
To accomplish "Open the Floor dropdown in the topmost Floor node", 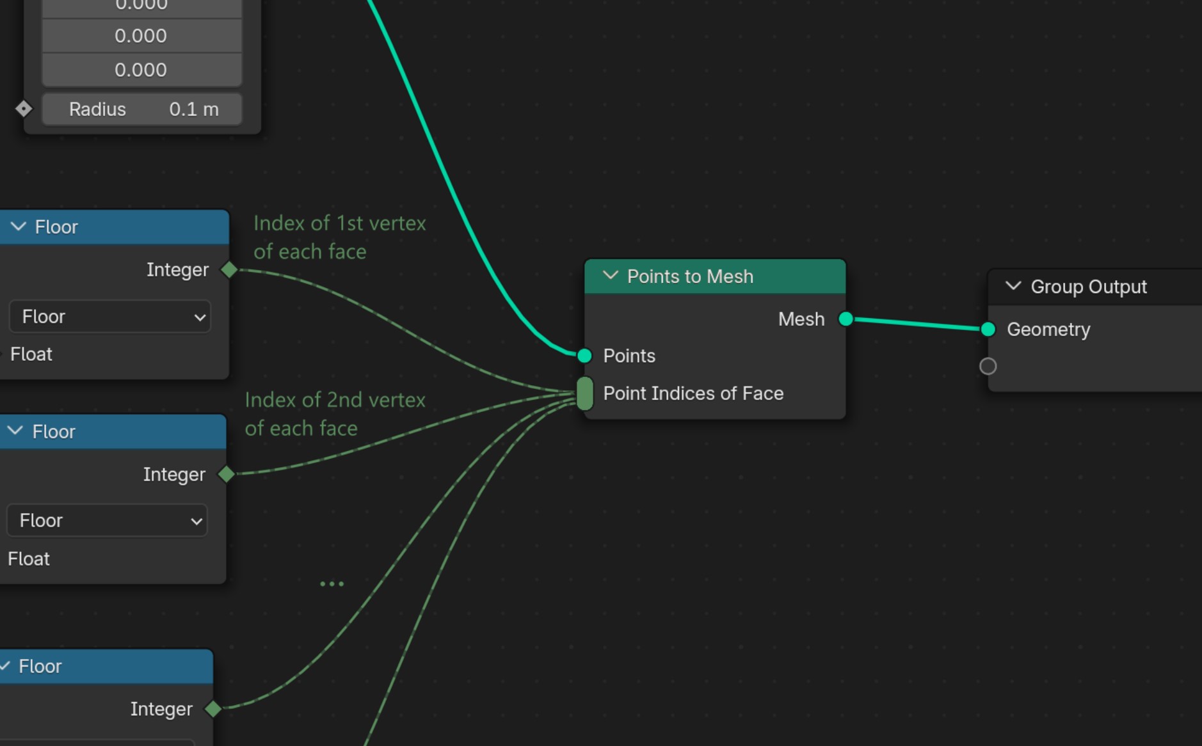I will click(110, 317).
